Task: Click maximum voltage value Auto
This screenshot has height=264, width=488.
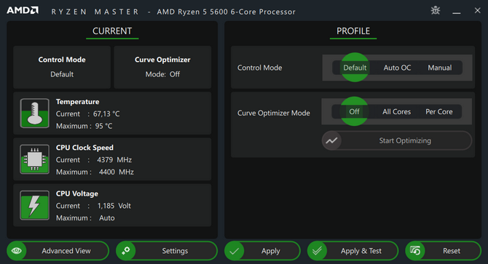Action: pyautogui.click(x=107, y=218)
